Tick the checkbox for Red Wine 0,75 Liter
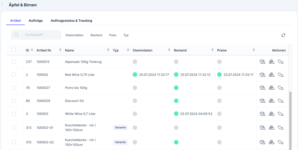 coord(14,75)
